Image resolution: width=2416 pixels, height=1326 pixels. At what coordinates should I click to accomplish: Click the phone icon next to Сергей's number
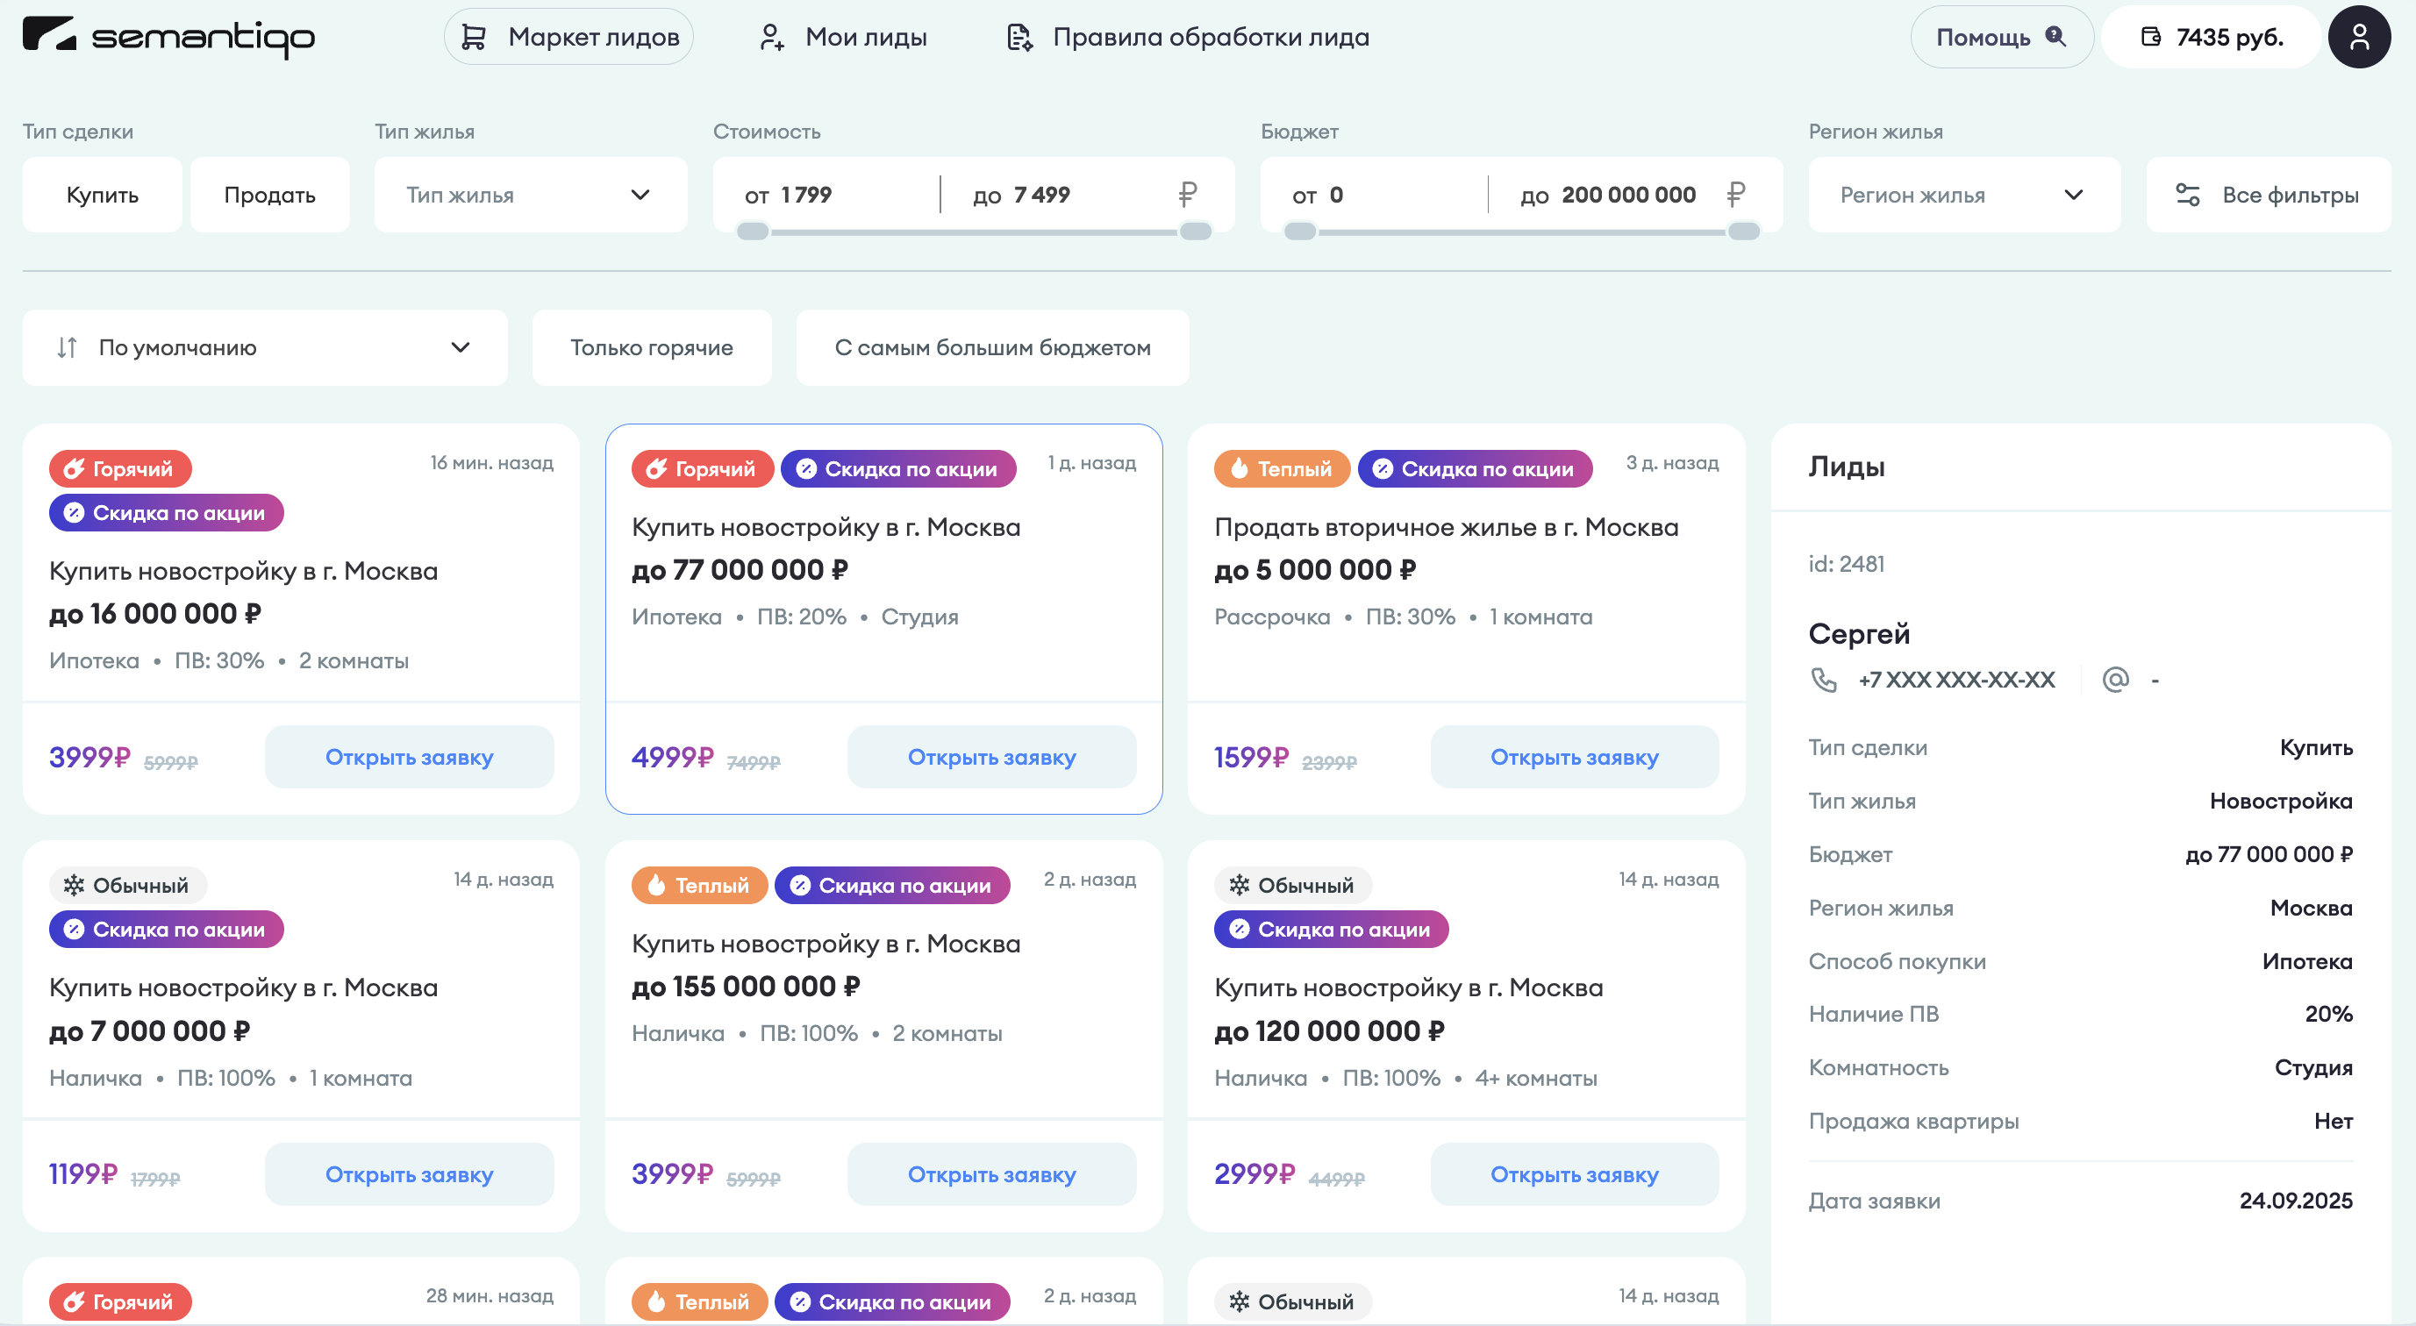click(x=1823, y=680)
